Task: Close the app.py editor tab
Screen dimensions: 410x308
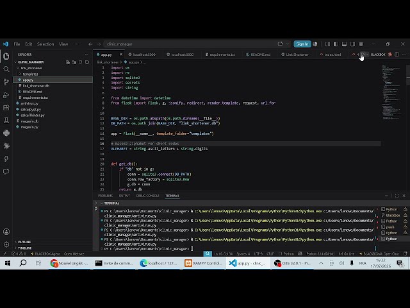Action: (121, 55)
